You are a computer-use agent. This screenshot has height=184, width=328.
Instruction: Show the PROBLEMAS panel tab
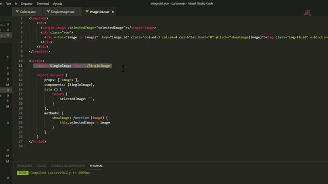pos(25,166)
